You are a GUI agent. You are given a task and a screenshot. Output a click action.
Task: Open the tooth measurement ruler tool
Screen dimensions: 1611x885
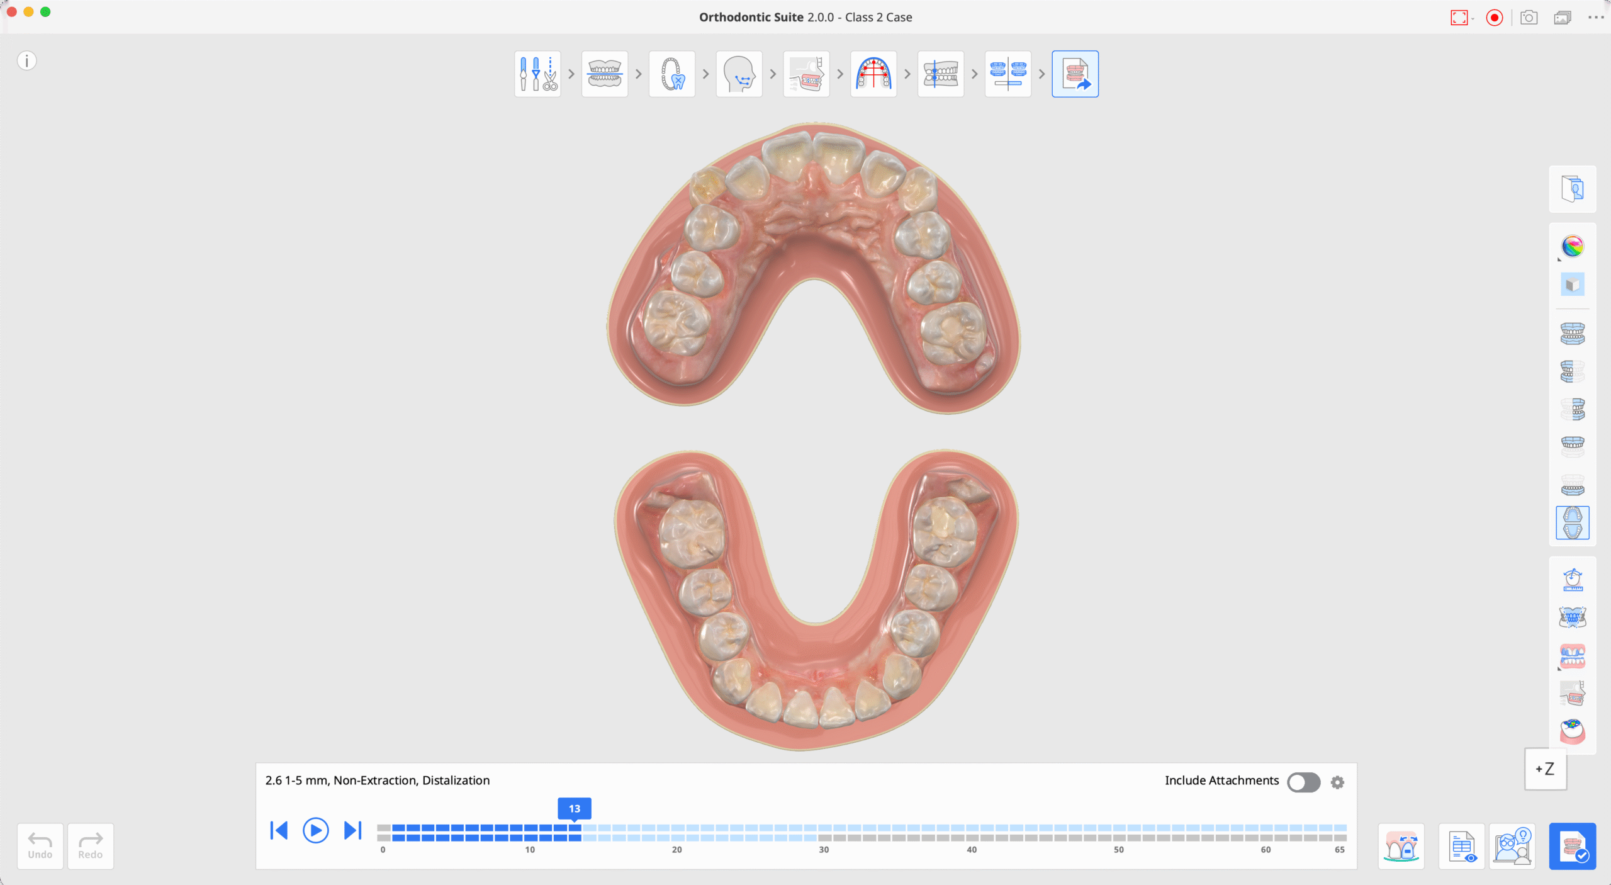(x=1573, y=580)
